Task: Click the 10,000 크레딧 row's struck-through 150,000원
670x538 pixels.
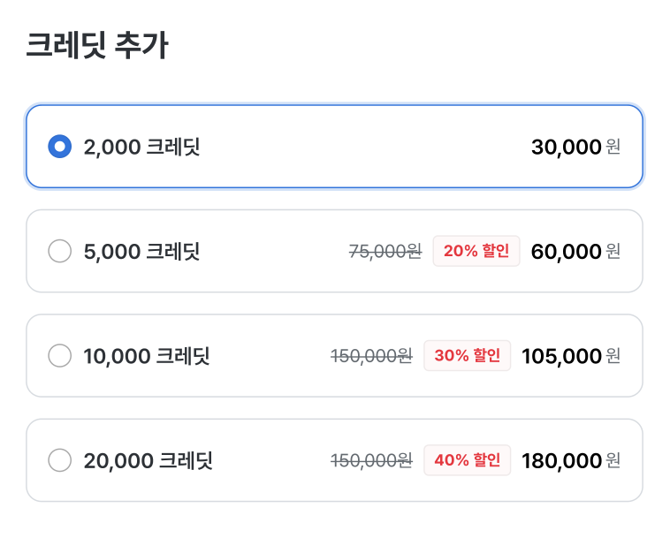Action: (x=372, y=356)
